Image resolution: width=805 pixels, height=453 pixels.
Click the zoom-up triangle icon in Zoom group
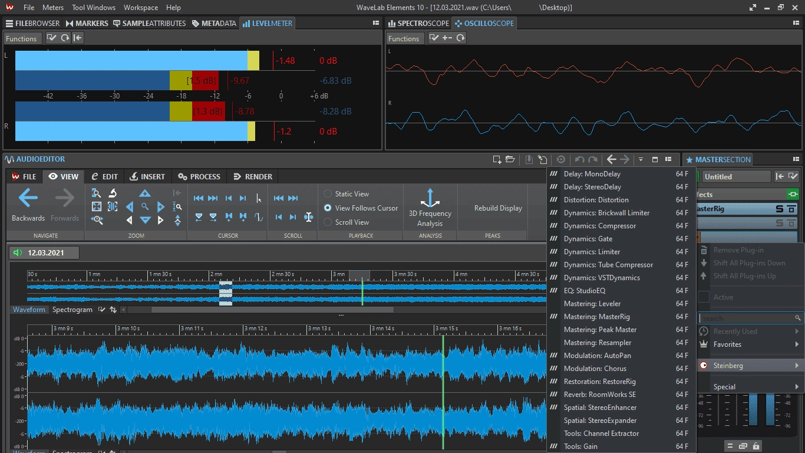coord(145,193)
